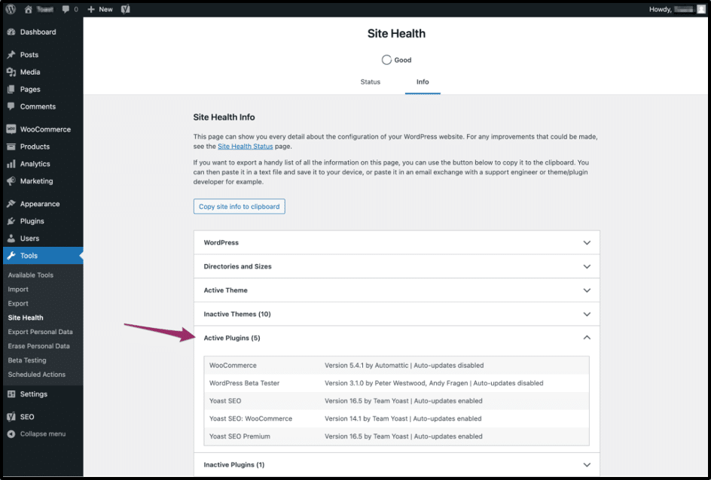Click the Comments sidebar icon

[11, 106]
